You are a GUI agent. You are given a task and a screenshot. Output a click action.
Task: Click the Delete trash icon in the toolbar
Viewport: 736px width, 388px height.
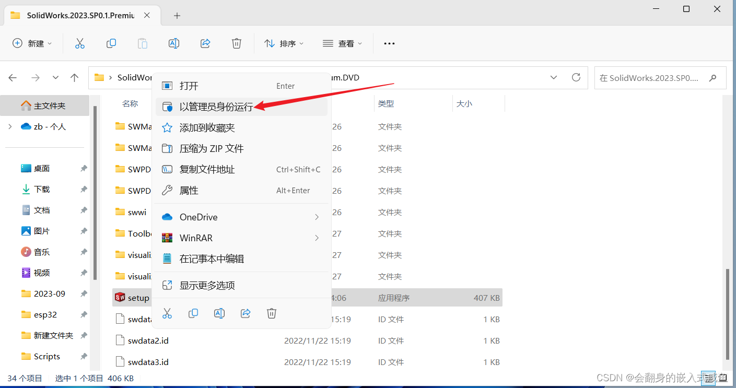237,44
